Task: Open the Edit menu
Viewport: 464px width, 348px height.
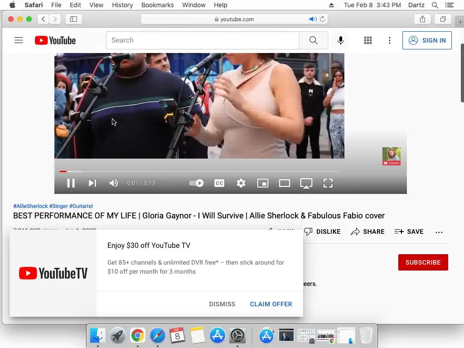Action: (75, 5)
